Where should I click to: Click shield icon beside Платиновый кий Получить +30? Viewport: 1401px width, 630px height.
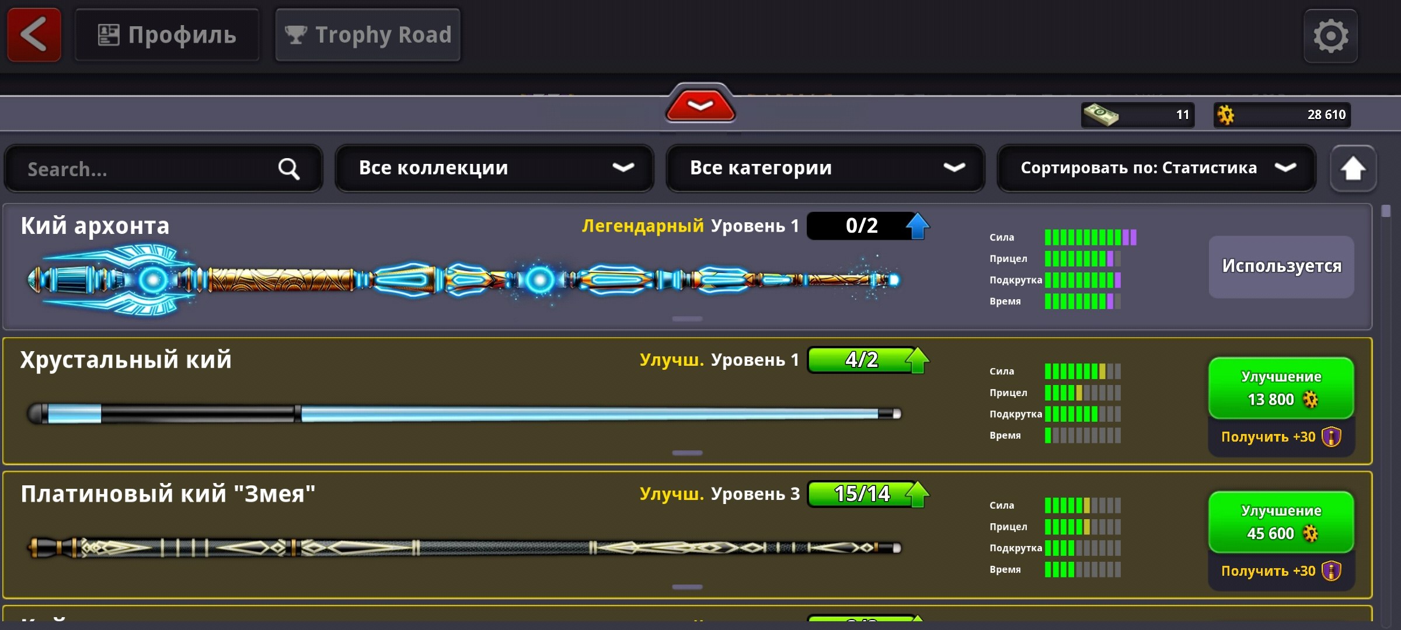click(1332, 570)
